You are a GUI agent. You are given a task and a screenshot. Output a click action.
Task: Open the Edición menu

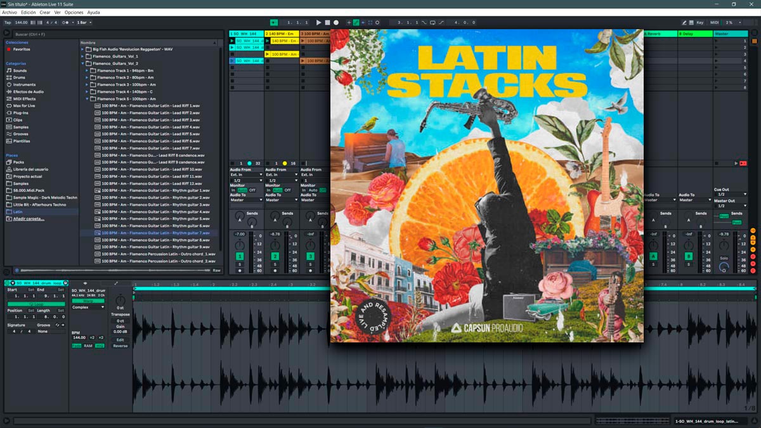(28, 12)
